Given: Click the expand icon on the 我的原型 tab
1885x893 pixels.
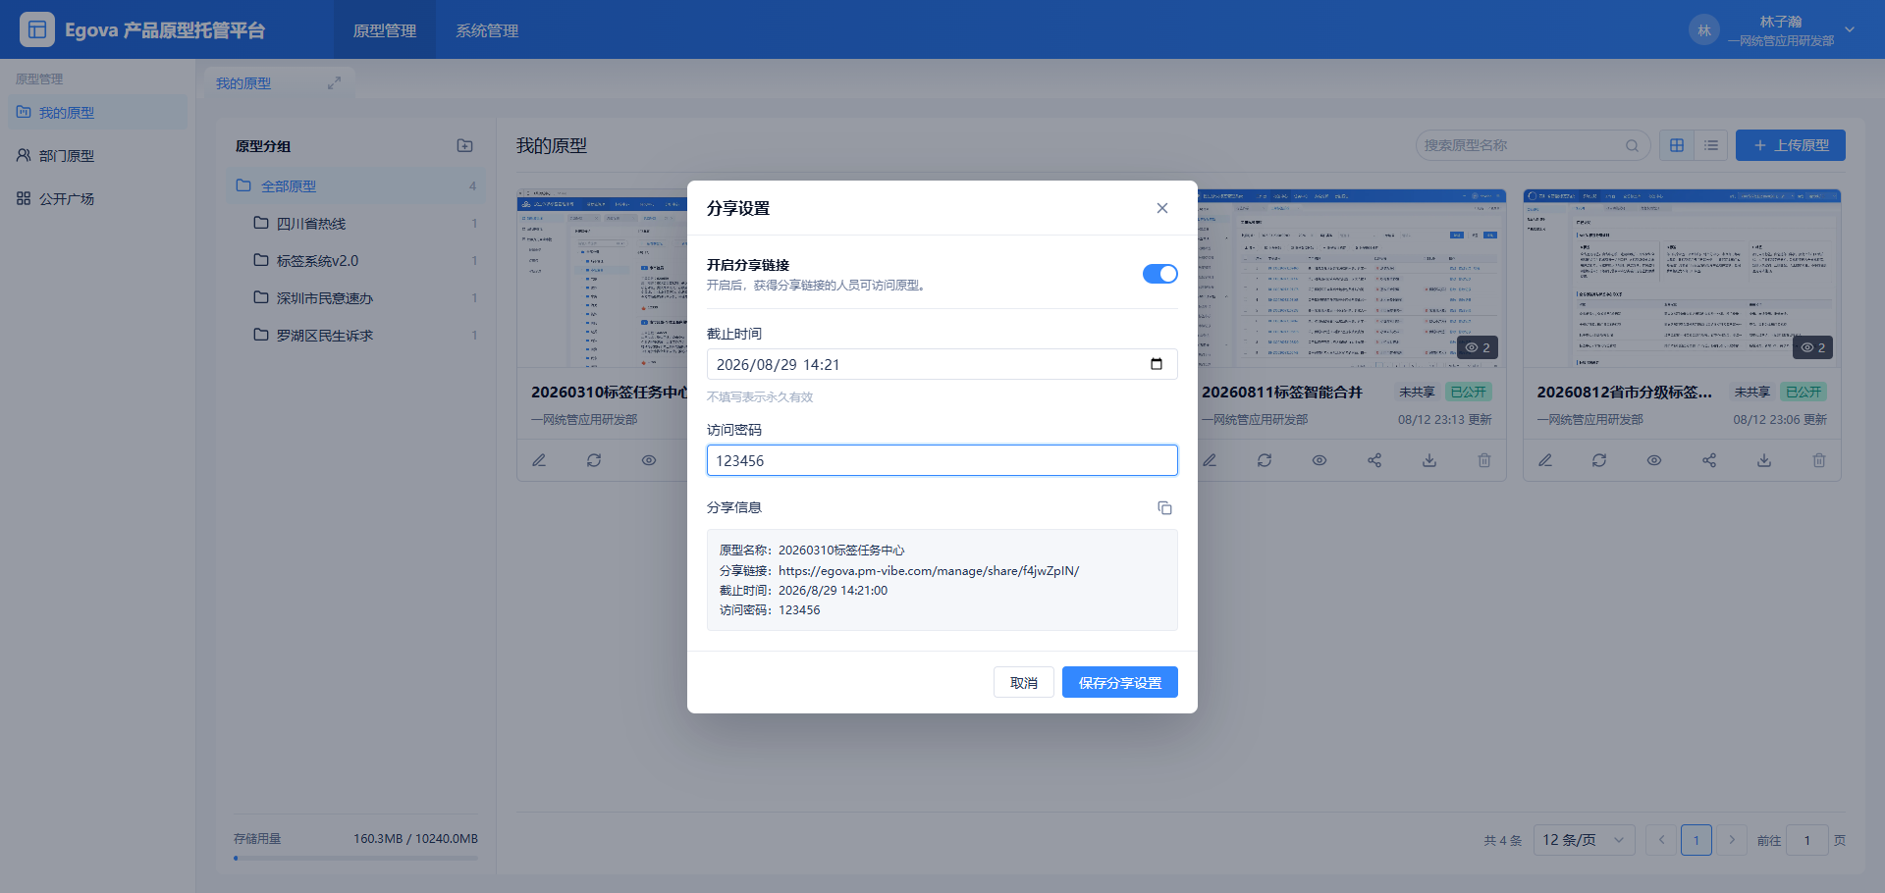Looking at the screenshot, I should [334, 83].
